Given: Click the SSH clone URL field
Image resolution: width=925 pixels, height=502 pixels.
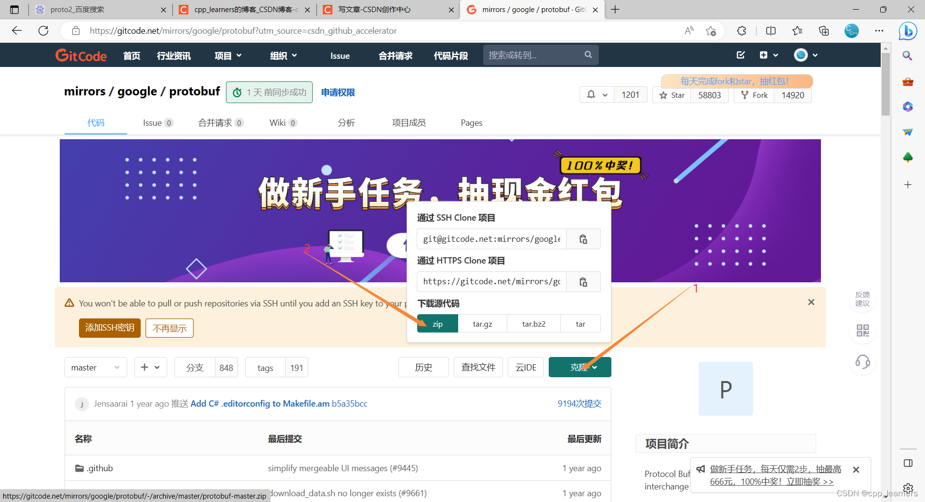Looking at the screenshot, I should [491, 239].
